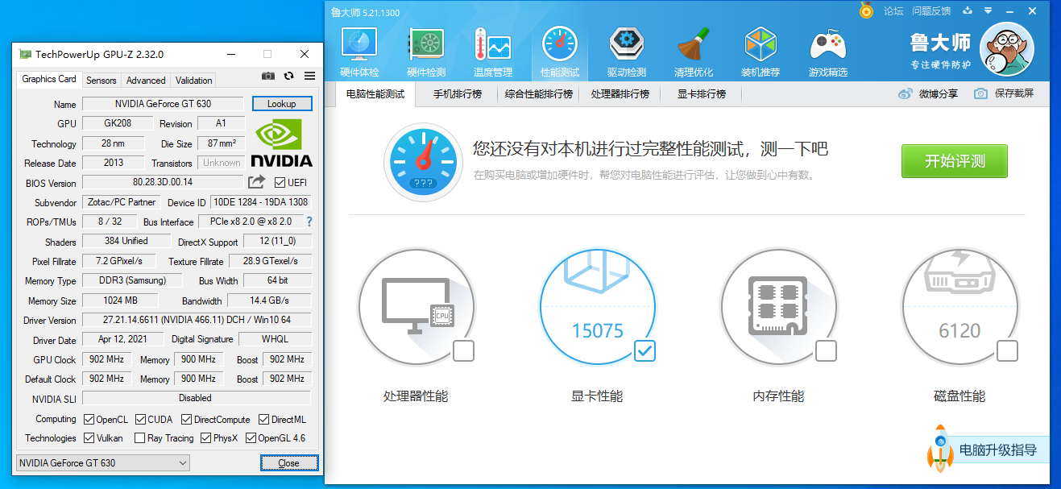The height and width of the screenshot is (489, 1061).
Task: Open the Ludashi main menu triangle icon
Action: tap(987, 10)
